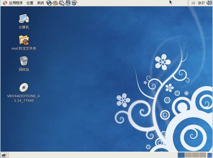Viewport: 213px width, 158px height.
Task: Switch to the fourth workspace in switcher
Action: (x=203, y=155)
